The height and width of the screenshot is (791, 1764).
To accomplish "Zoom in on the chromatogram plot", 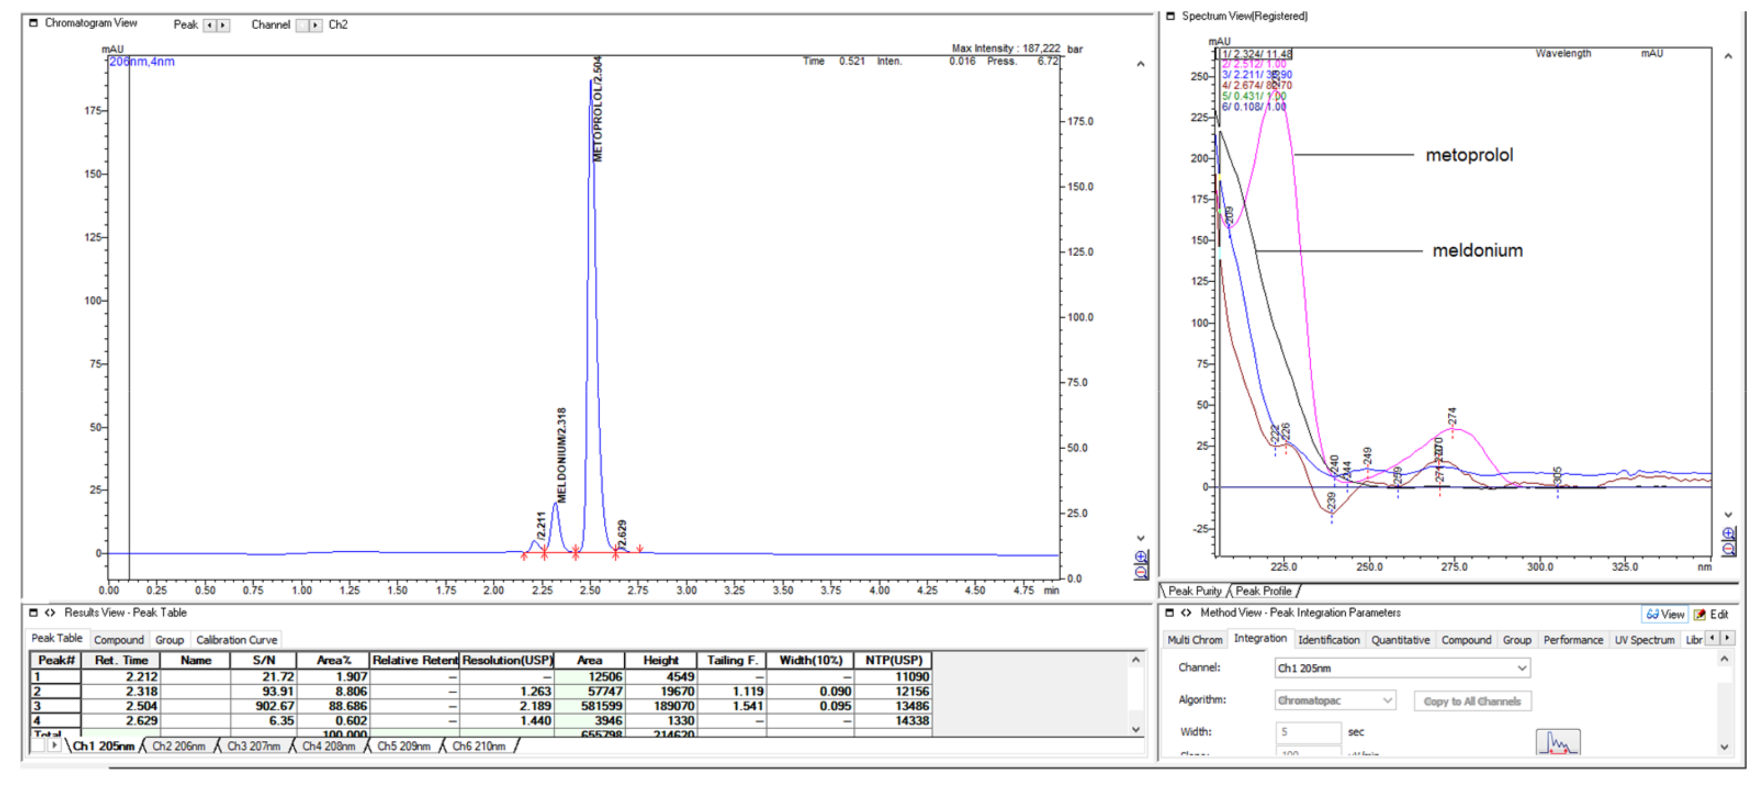I will (1141, 558).
